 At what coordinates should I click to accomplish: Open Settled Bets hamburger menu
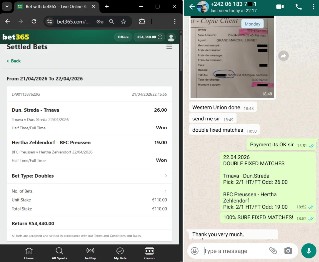[x=169, y=47]
